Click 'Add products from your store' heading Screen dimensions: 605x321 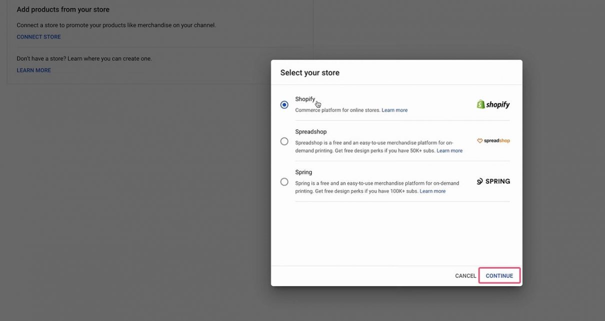(x=63, y=9)
